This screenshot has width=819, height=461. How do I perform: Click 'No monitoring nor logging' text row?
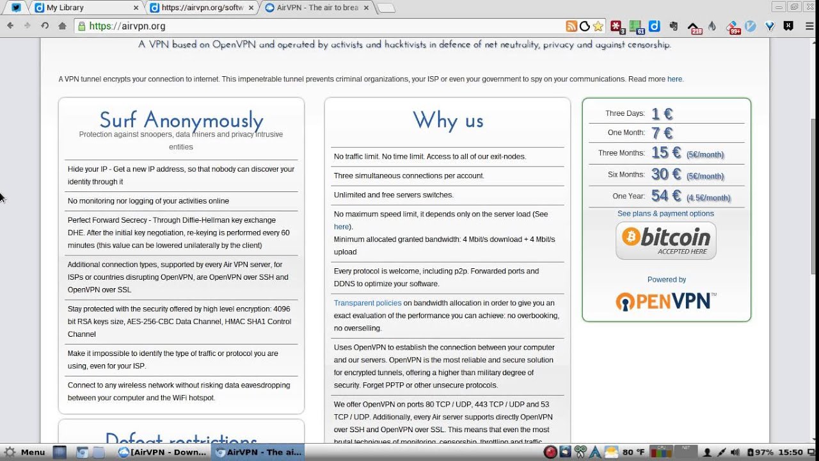[x=181, y=201]
